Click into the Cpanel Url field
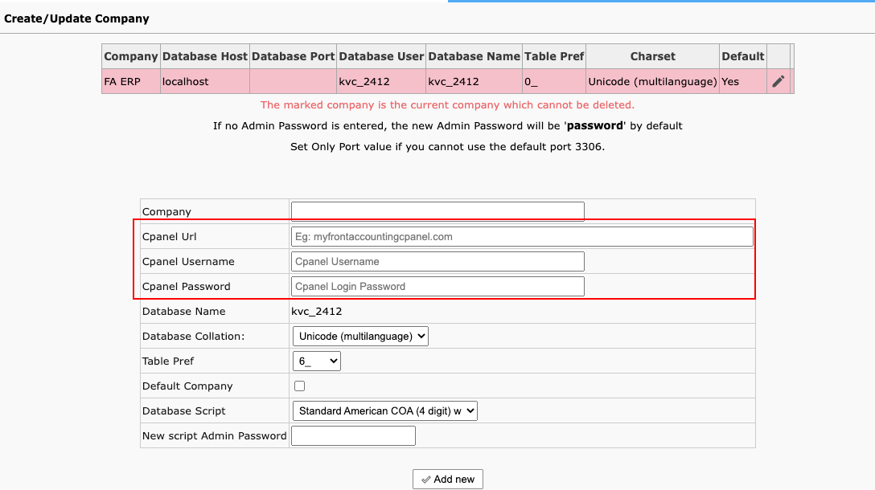Screen dimensions: 875x490 (522, 236)
